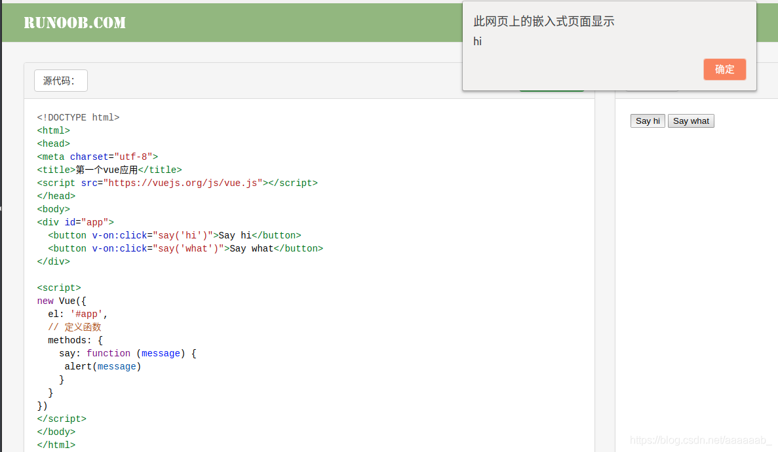This screenshot has width=778, height=452.
Task: Click the div id="app" code line
Action: point(75,223)
